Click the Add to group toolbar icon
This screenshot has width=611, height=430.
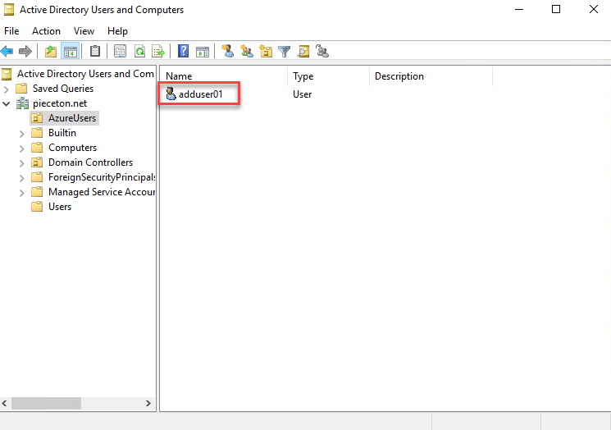(322, 51)
